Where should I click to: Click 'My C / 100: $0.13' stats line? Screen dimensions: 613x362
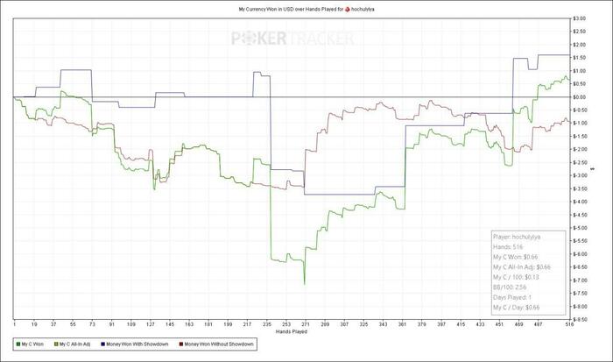(516, 278)
